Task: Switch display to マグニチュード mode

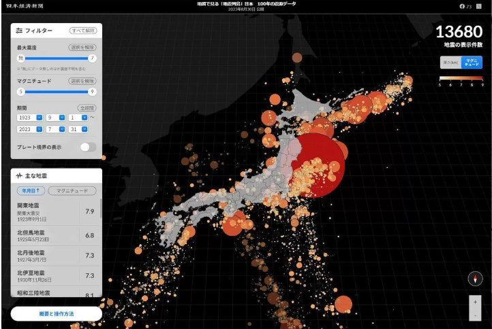Action: pos(471,63)
